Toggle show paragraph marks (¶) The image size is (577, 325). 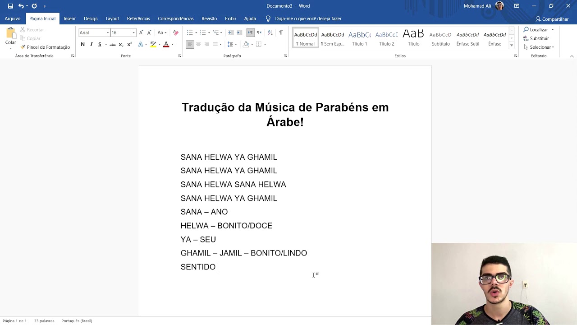coord(281,32)
